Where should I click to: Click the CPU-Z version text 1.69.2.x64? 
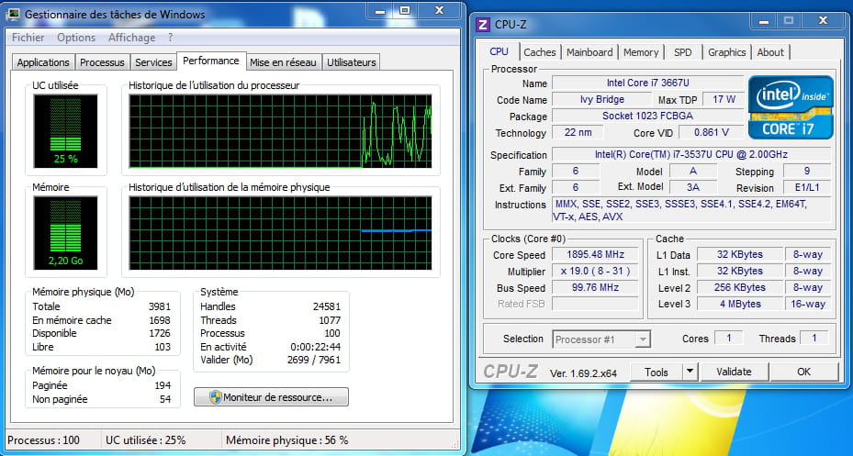[583, 373]
